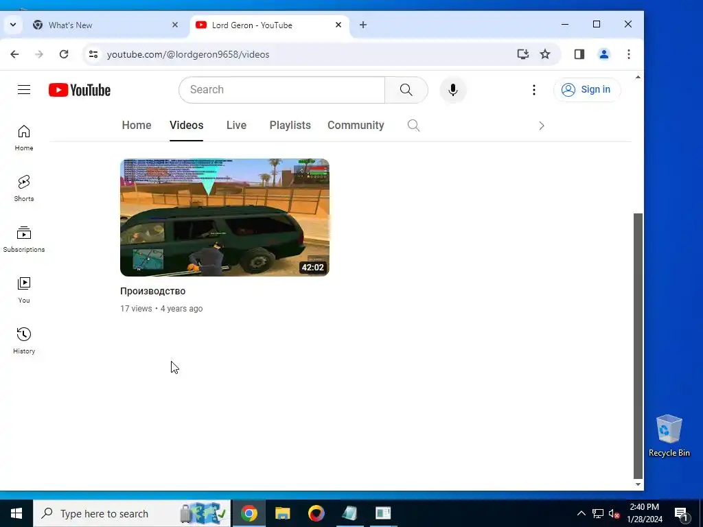Screen dimensions: 703x527
Task: Bookmark this page with the star
Action: click(x=544, y=54)
